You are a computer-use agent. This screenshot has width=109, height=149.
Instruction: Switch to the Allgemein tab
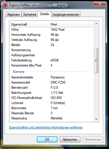pyautogui.click(x=13, y=15)
